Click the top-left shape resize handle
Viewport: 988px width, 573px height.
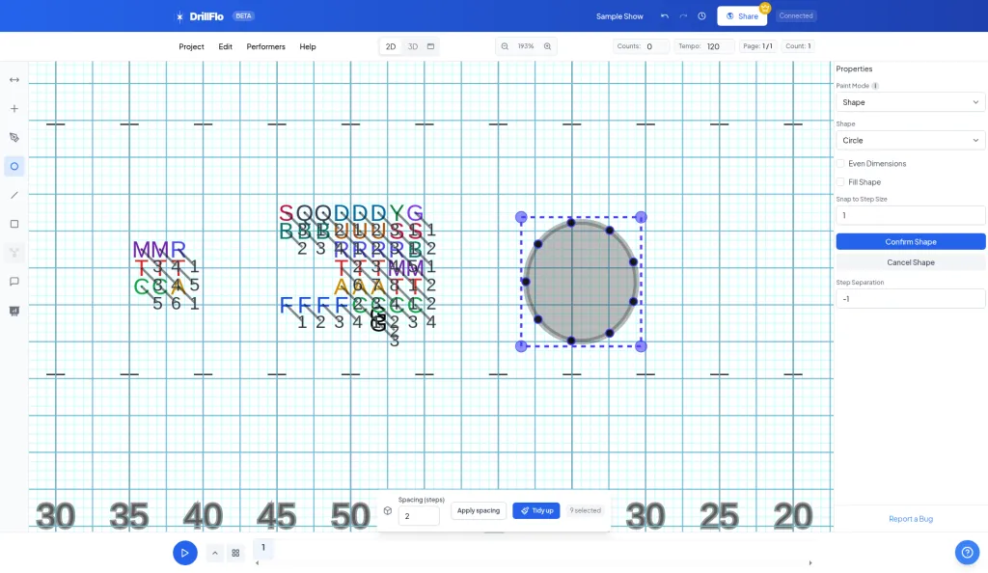521,217
